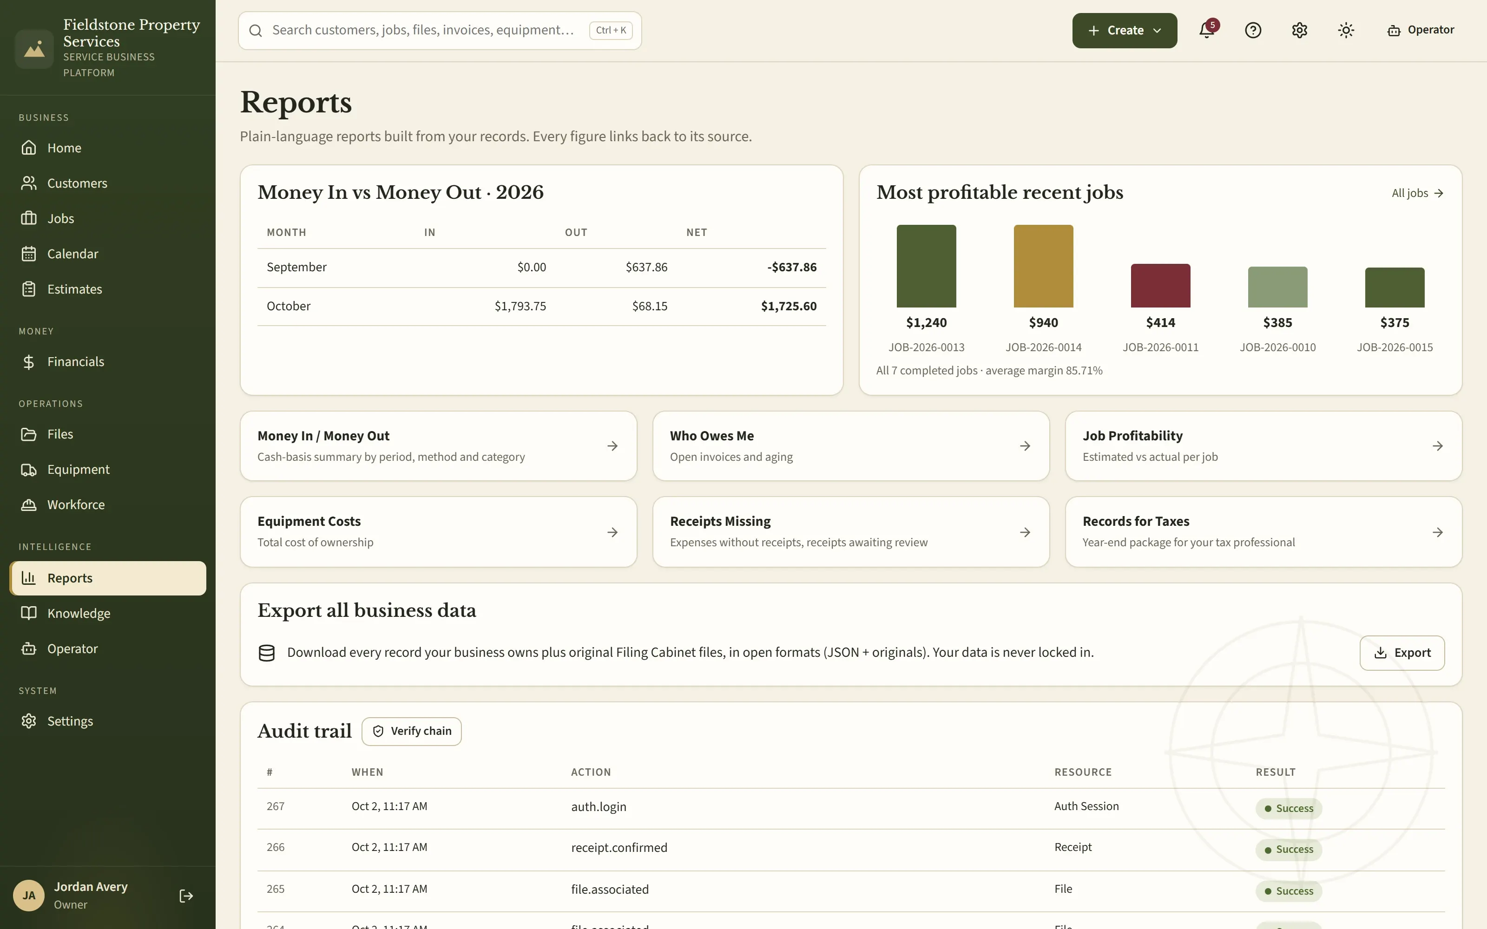The height and width of the screenshot is (929, 1487).
Task: Focus the global search field
Action: click(439, 30)
